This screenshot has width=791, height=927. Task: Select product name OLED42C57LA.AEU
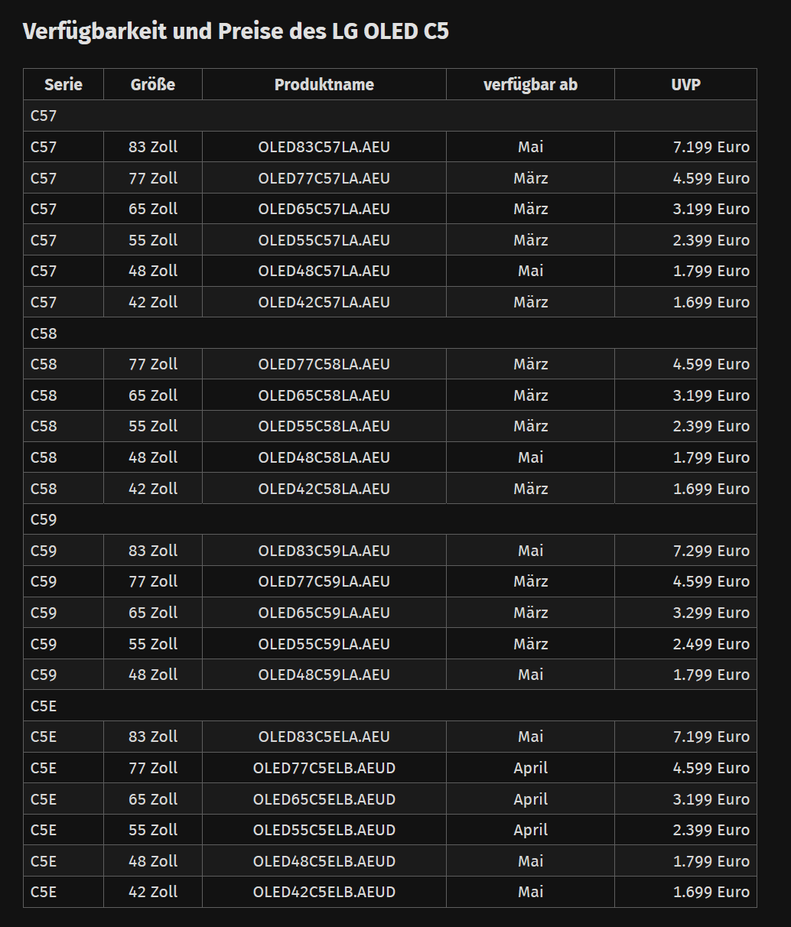[x=324, y=302]
